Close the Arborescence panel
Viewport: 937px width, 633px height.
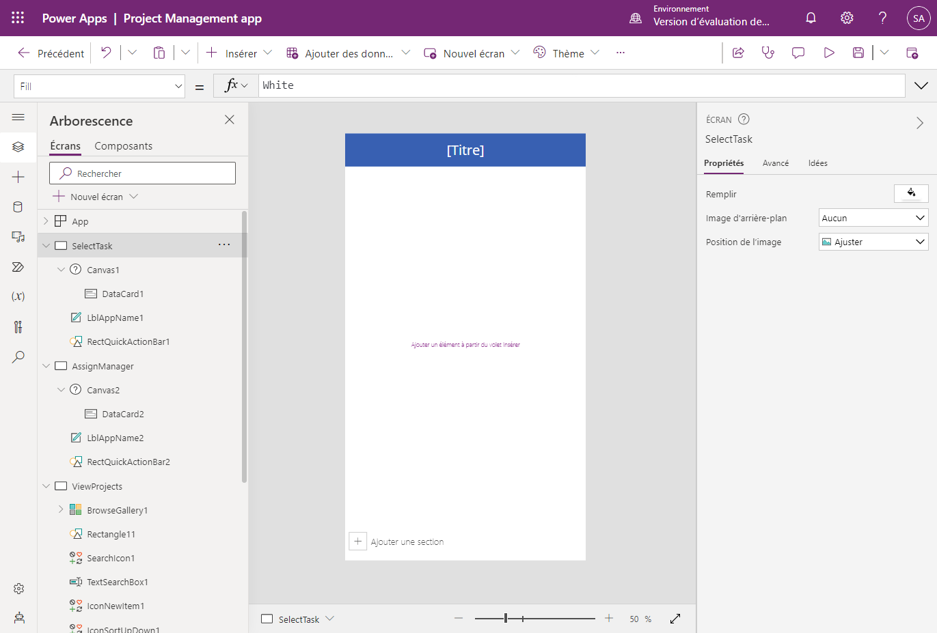(230, 119)
